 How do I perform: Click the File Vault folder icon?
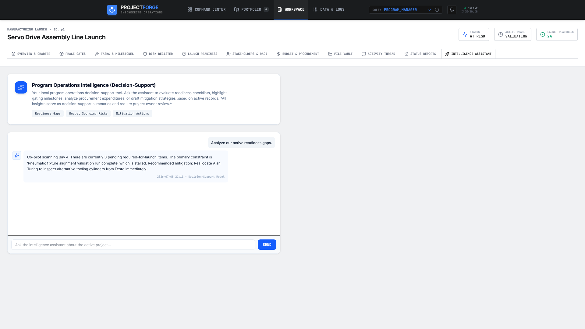click(330, 54)
